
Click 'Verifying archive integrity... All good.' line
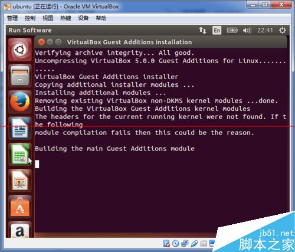pos(114,53)
